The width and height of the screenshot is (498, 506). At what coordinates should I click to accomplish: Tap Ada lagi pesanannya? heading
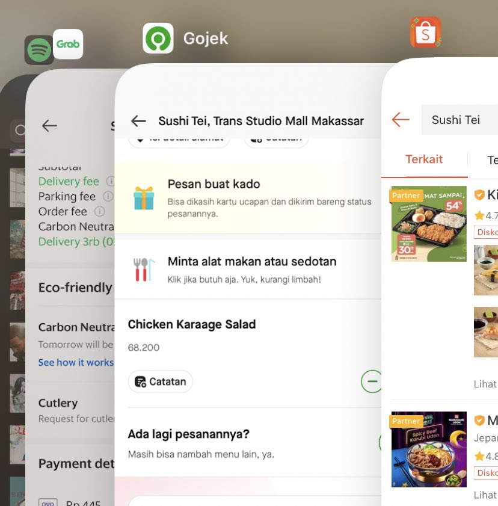click(x=189, y=434)
